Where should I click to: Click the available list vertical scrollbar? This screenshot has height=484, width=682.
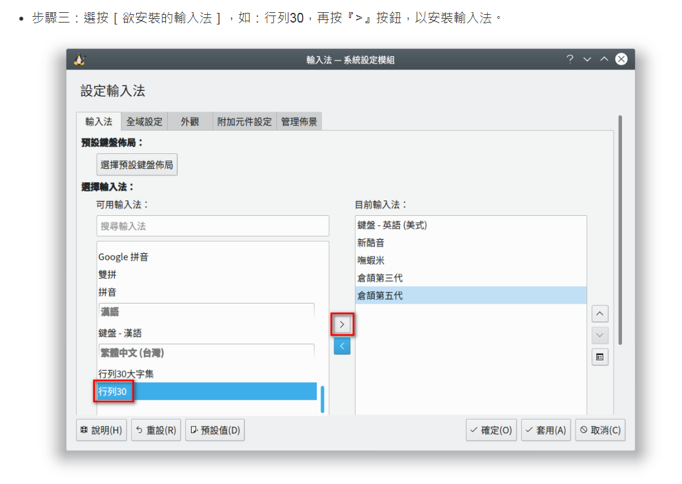coord(323,400)
